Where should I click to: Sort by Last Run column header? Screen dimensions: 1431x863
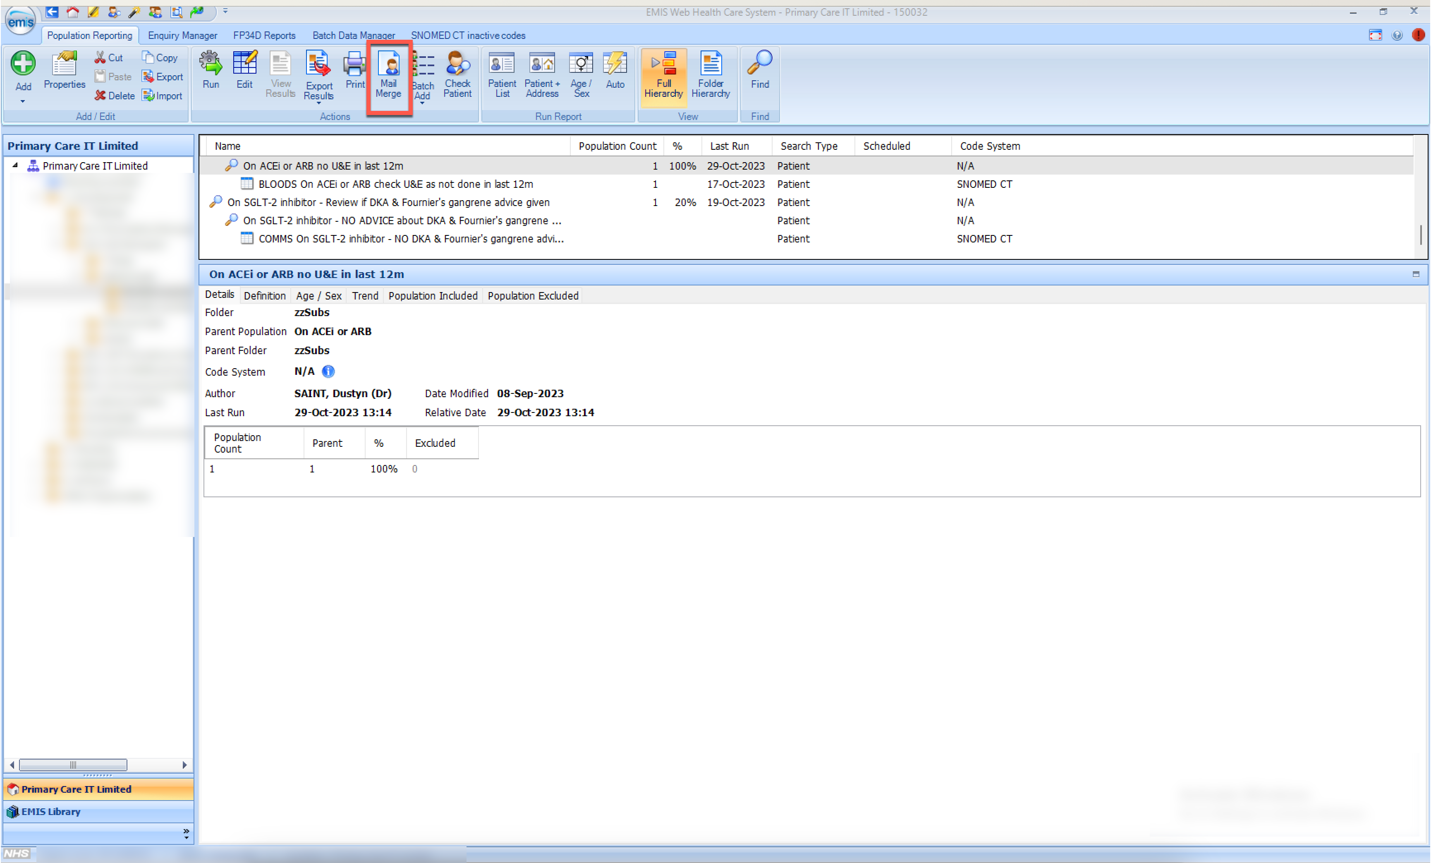[737, 146]
